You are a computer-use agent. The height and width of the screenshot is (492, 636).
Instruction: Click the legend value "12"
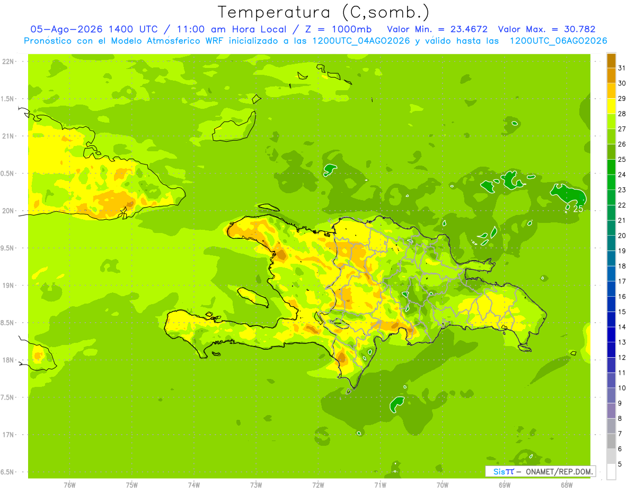(x=622, y=358)
